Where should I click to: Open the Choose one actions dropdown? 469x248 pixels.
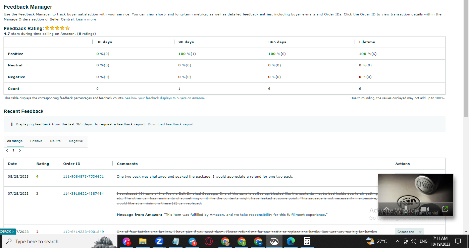coord(409,232)
